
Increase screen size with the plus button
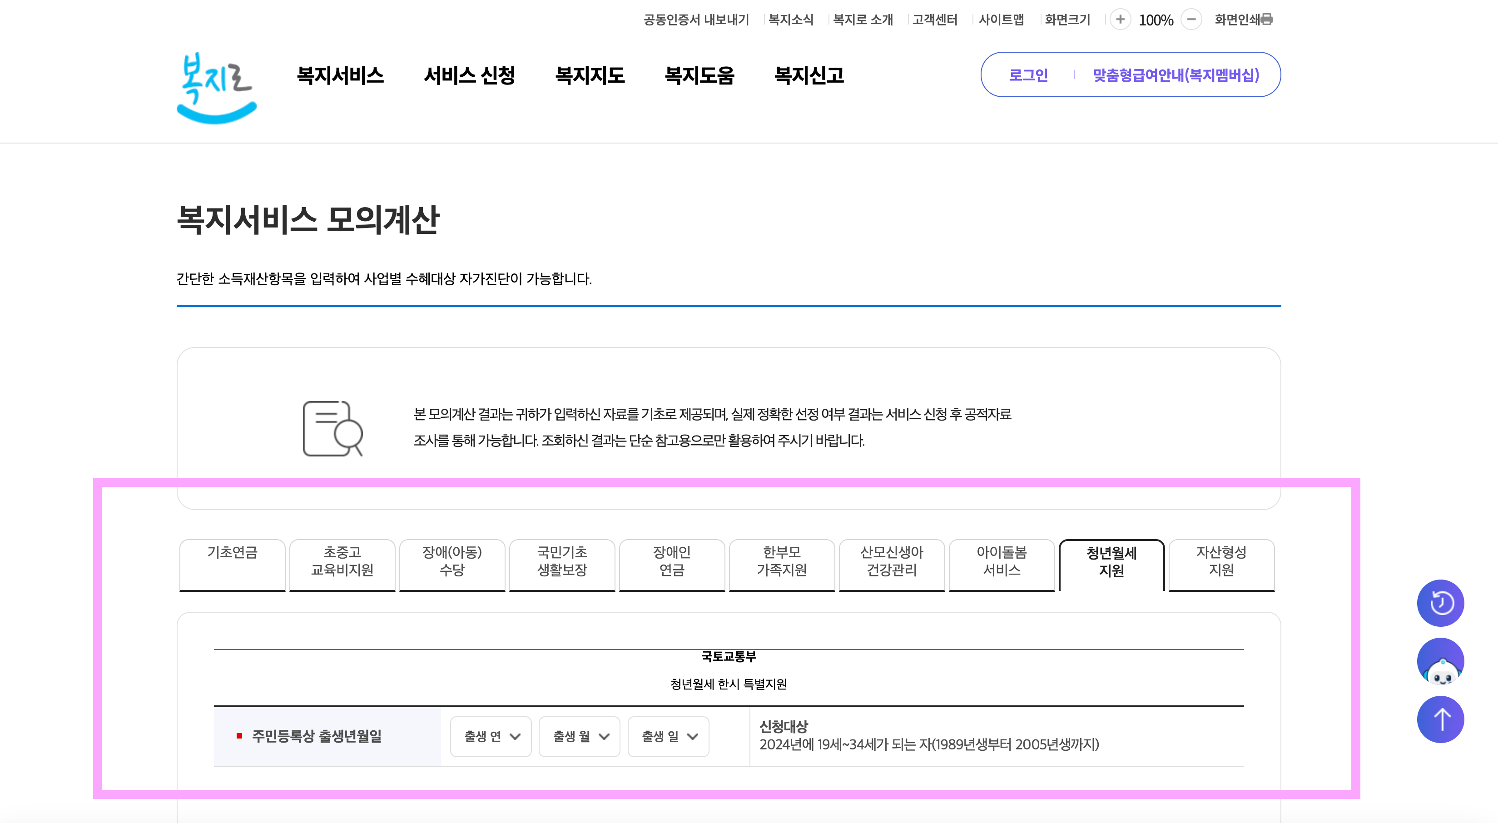tap(1120, 19)
